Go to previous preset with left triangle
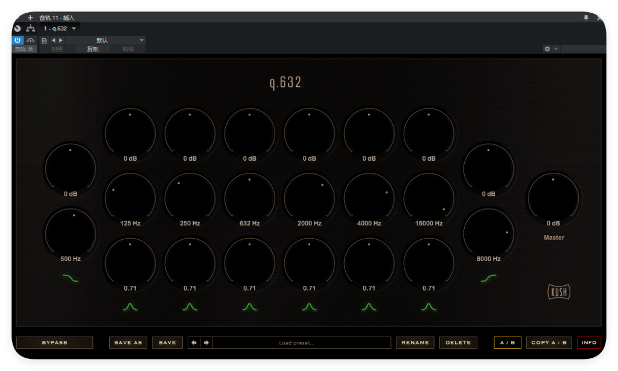The image size is (618, 371). 53,40
